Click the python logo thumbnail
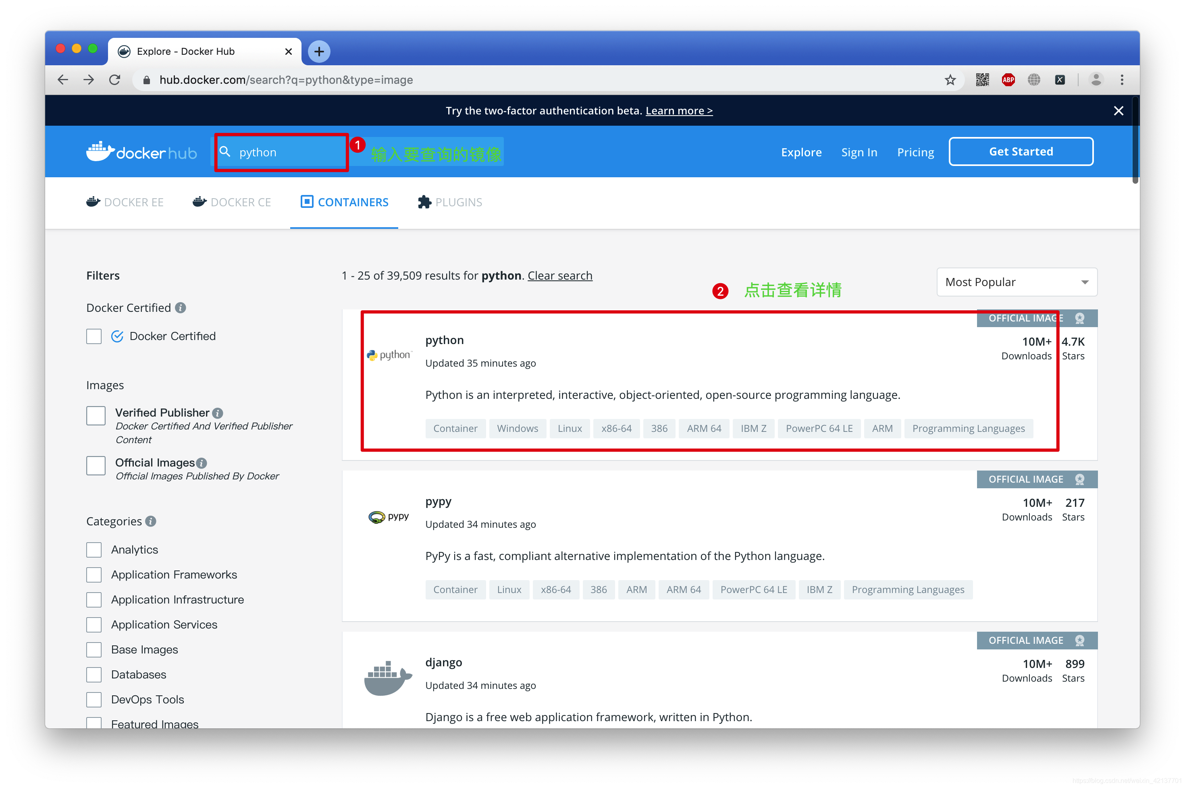 pos(389,355)
